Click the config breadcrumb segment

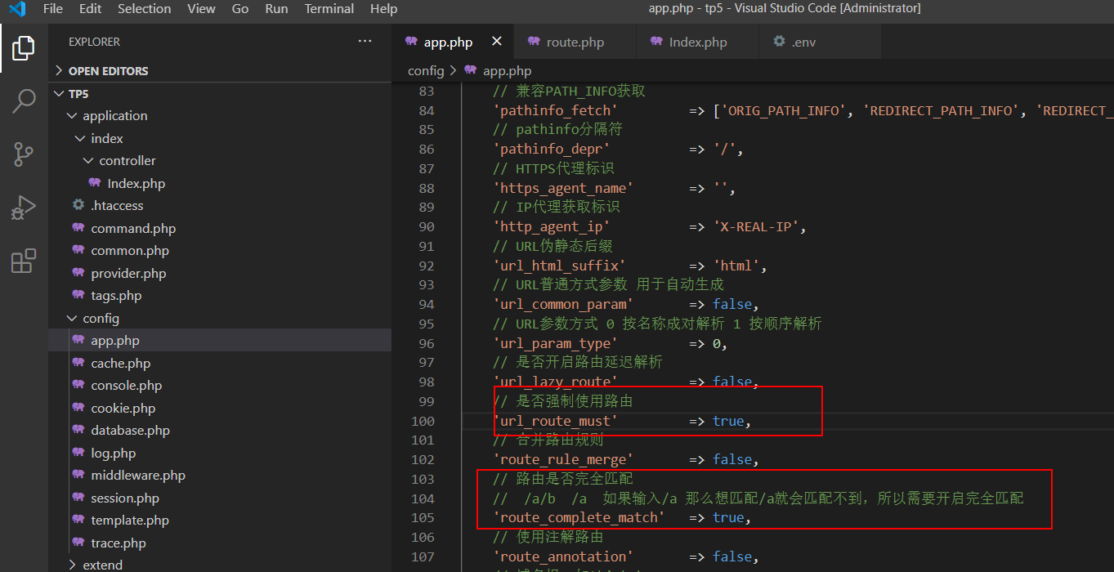(426, 71)
